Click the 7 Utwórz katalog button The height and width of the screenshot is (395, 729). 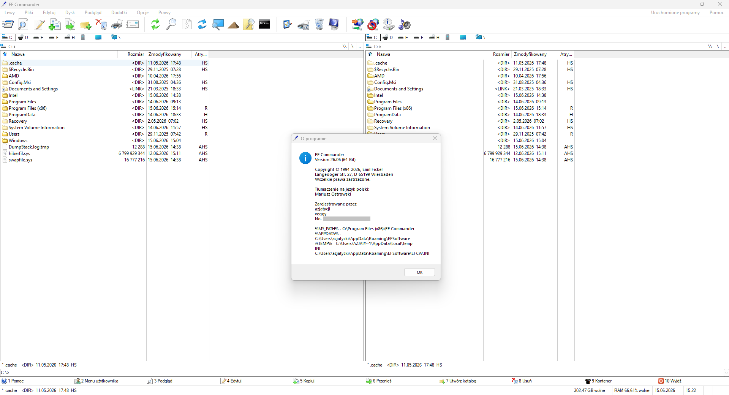tap(458, 381)
